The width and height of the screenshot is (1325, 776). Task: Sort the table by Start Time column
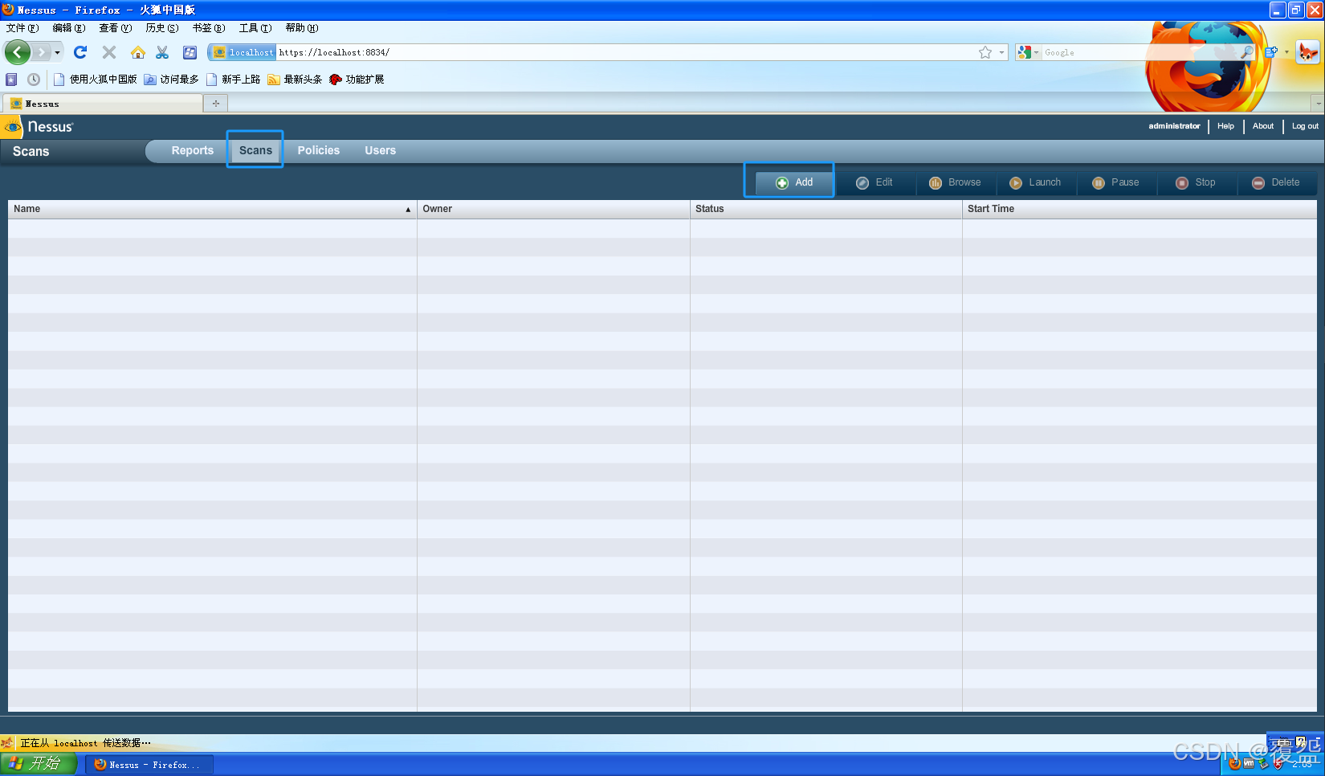pos(1139,209)
